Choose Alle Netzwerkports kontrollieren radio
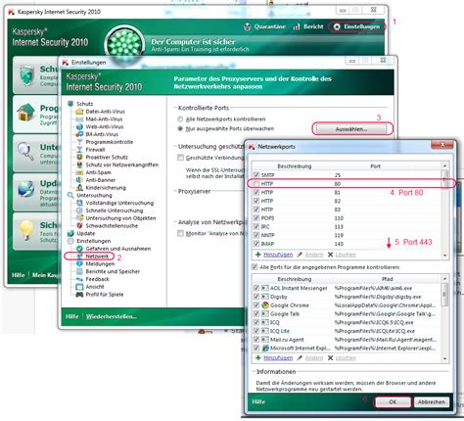Viewport: 464px width, 421px height. pyautogui.click(x=180, y=119)
